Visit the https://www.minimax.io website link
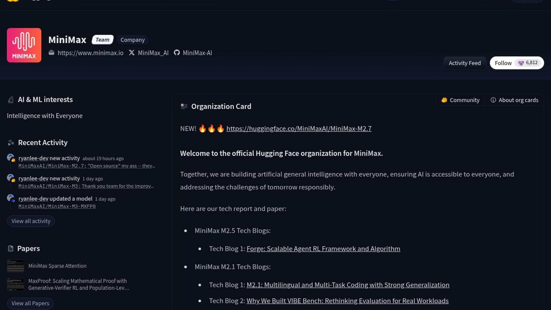This screenshot has height=310, width=551. point(86,53)
